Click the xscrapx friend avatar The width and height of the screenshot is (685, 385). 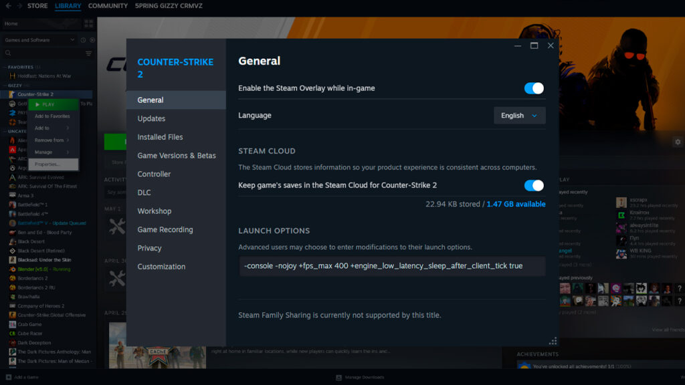point(621,202)
